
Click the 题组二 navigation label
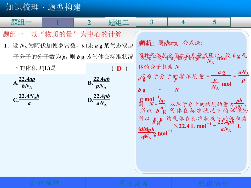[118, 22]
